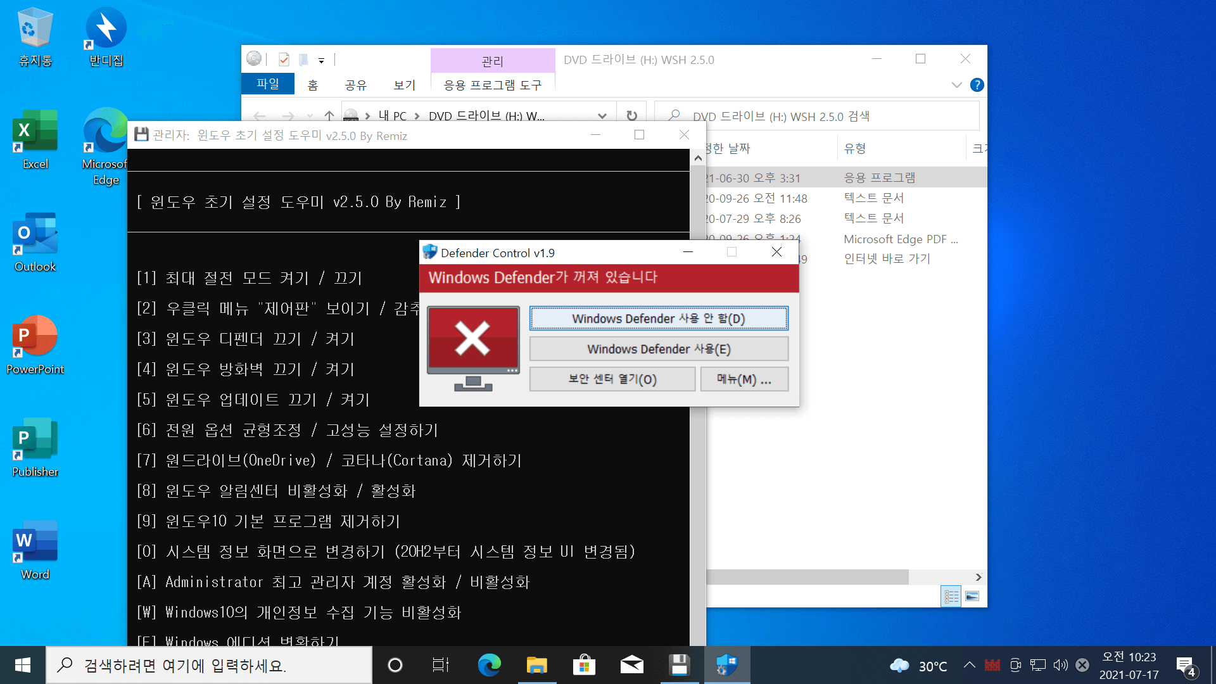This screenshot has width=1216, height=684.
Task: Open the PowerPoint desktop shortcut
Action: click(35, 345)
